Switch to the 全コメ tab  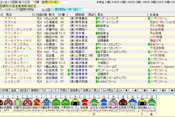(x=119, y=90)
